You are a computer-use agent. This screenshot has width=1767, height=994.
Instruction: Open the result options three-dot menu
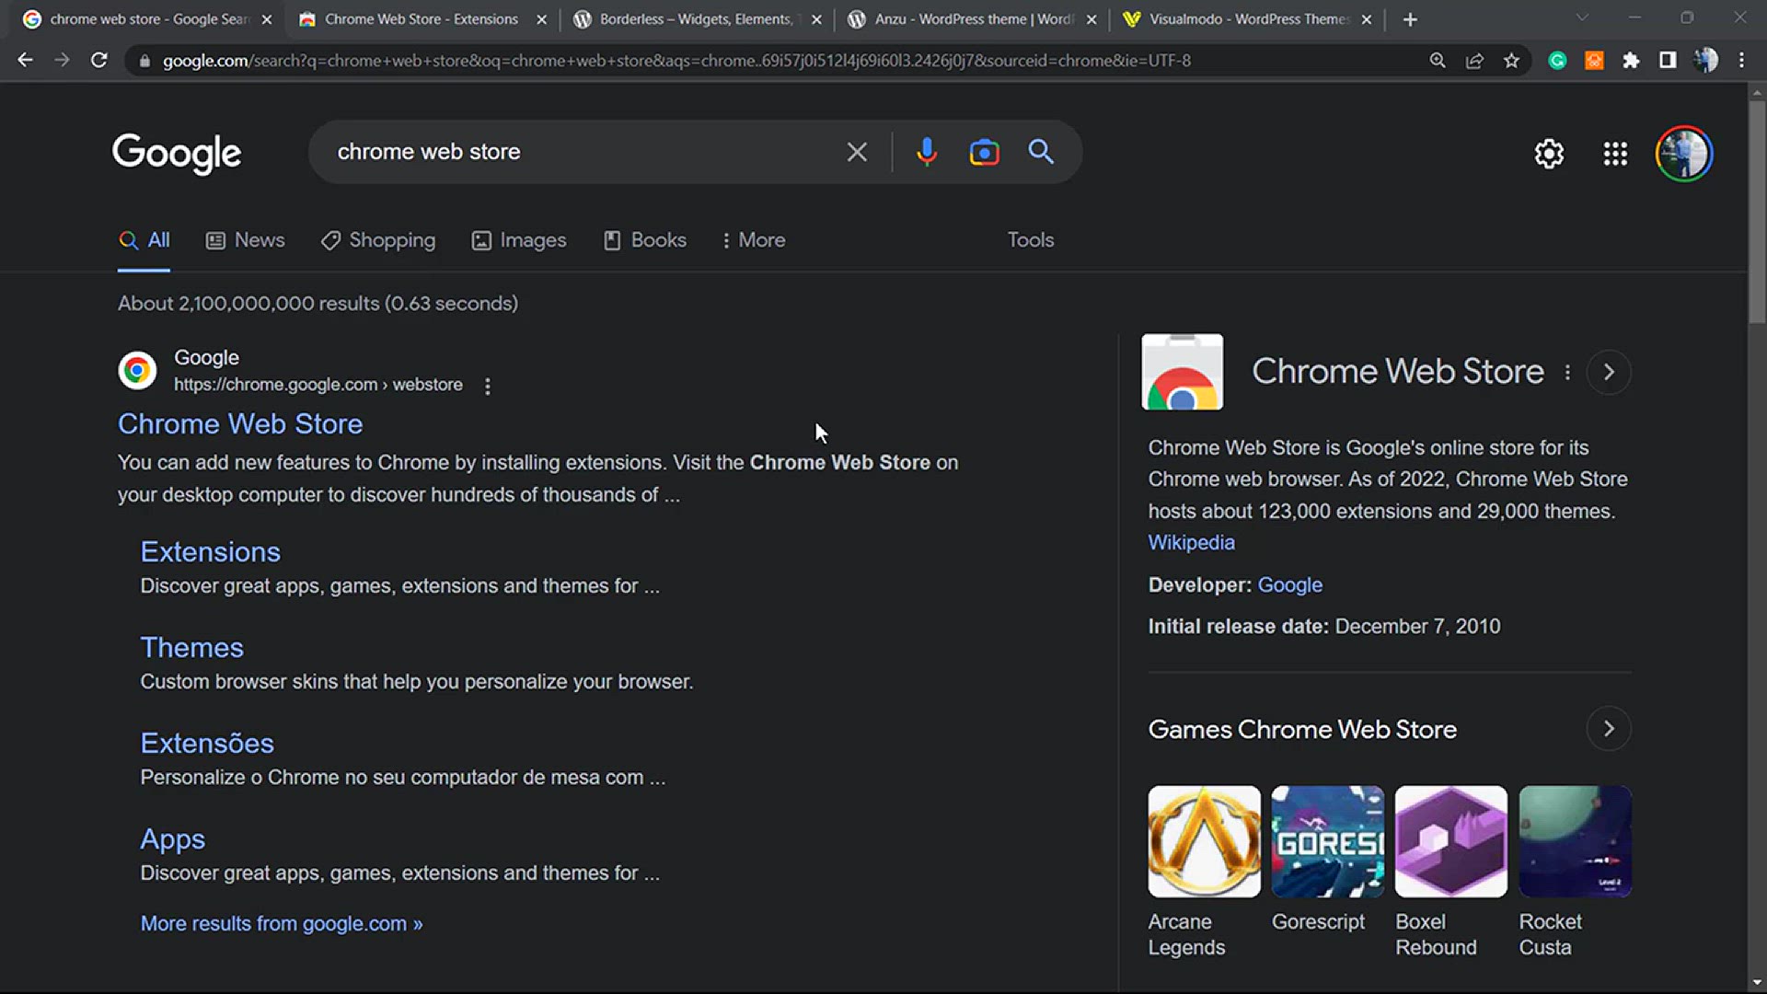point(488,387)
